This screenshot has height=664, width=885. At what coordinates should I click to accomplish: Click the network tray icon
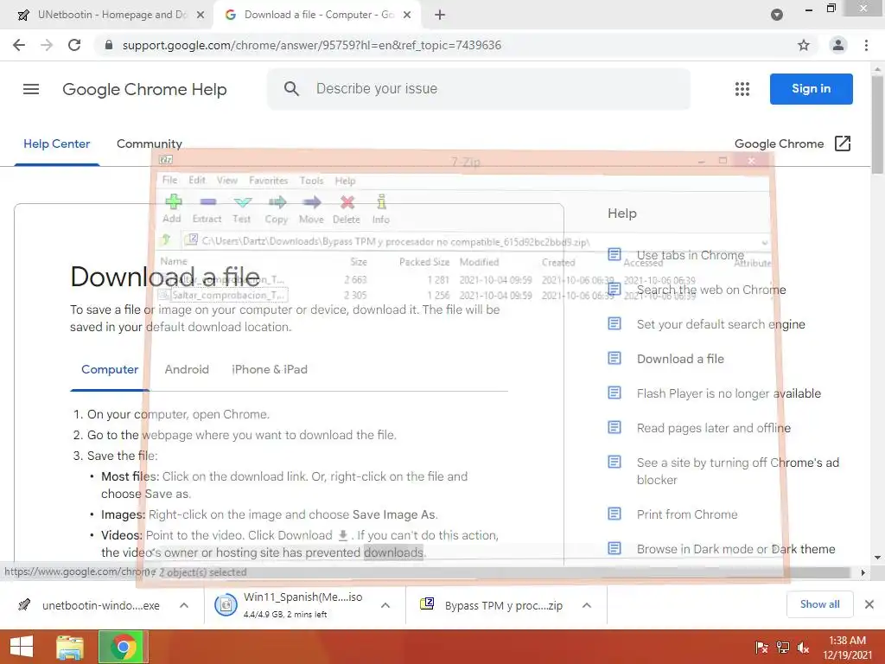782,647
